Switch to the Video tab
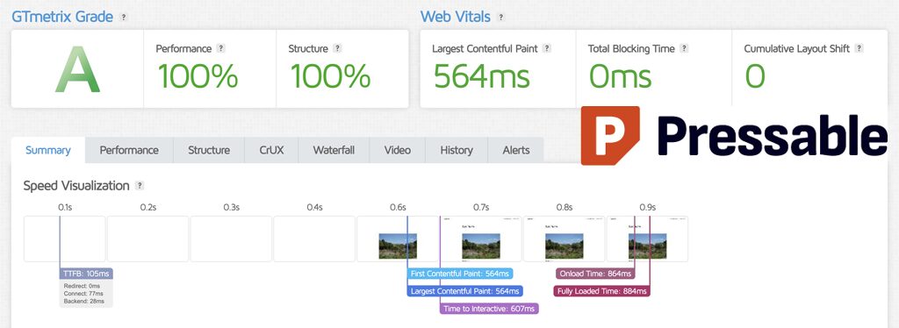 (398, 151)
